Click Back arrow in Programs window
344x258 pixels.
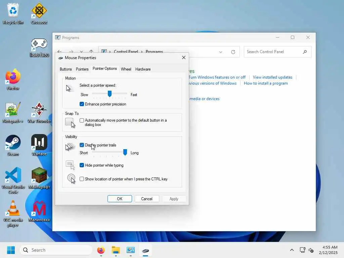(x=59, y=51)
